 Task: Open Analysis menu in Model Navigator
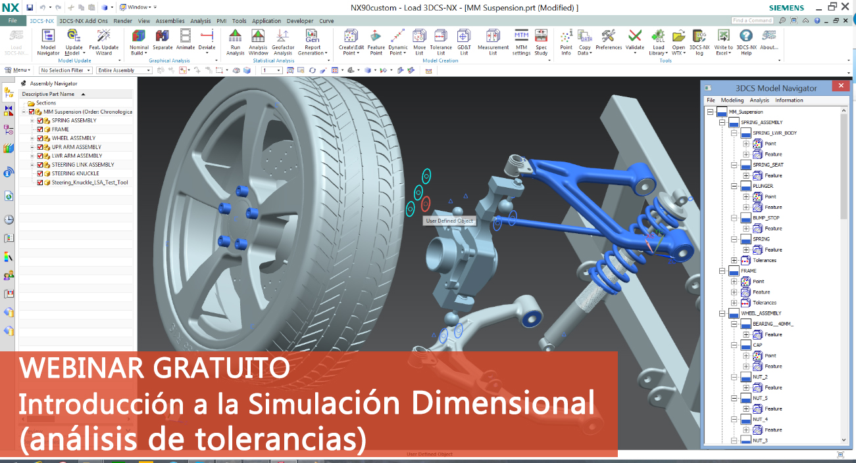tap(759, 100)
